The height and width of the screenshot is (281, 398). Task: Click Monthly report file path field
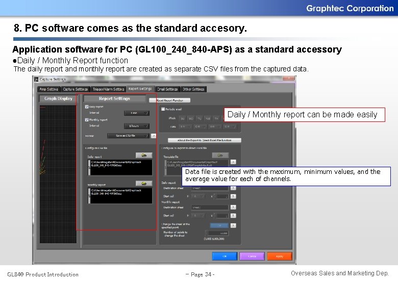point(120,195)
